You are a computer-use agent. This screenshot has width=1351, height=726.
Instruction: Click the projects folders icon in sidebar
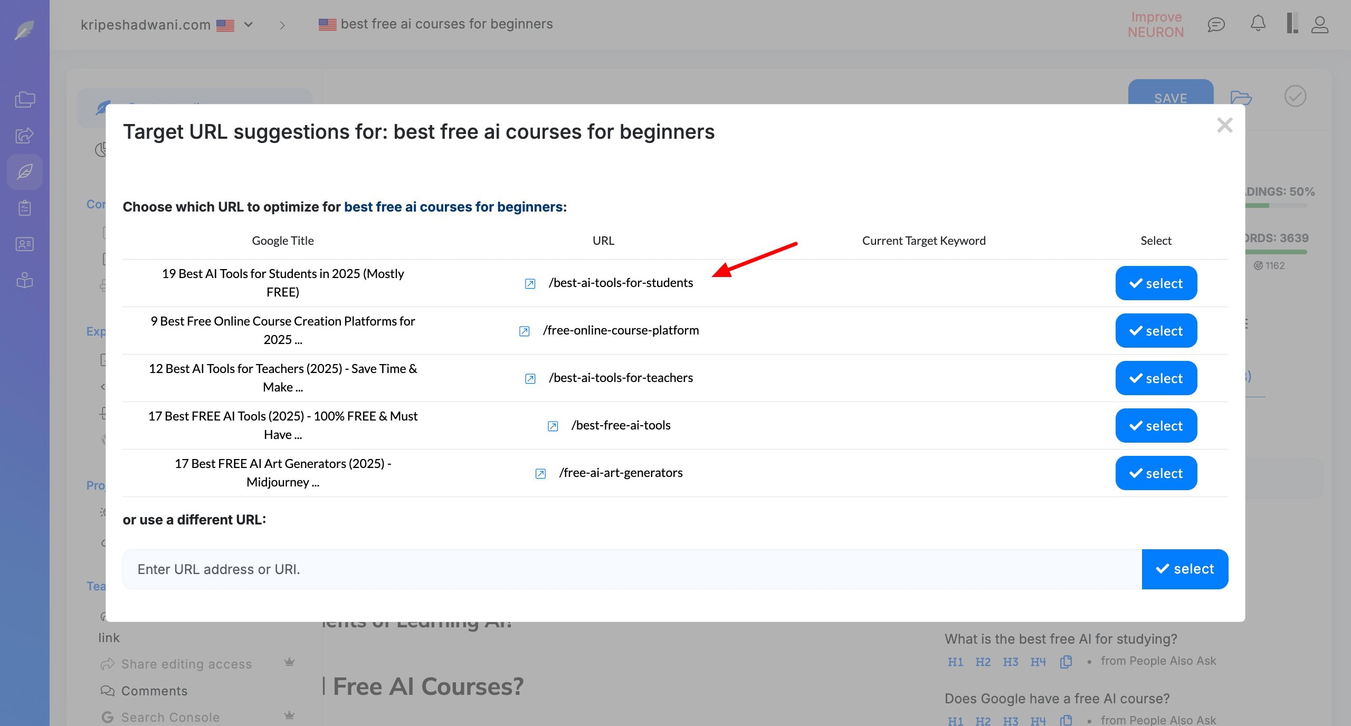[x=25, y=99]
